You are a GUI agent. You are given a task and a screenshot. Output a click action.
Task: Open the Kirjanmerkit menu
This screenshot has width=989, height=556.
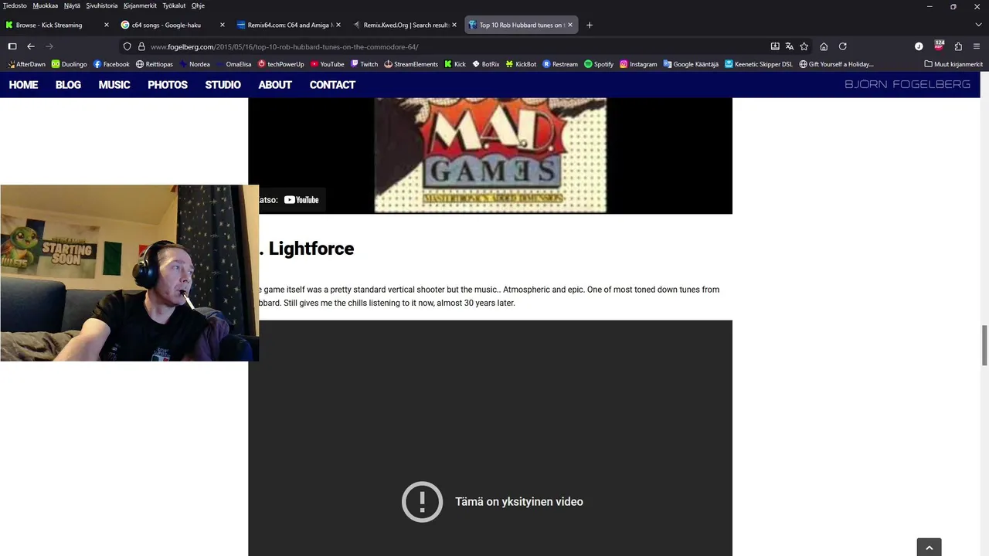pos(140,5)
